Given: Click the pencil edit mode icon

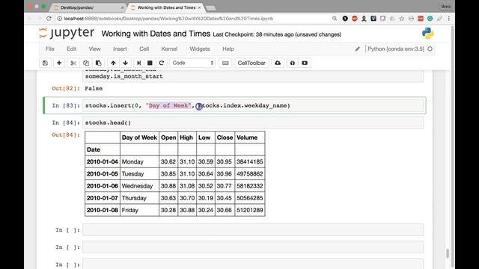Looking at the screenshot, I should click(x=358, y=49).
